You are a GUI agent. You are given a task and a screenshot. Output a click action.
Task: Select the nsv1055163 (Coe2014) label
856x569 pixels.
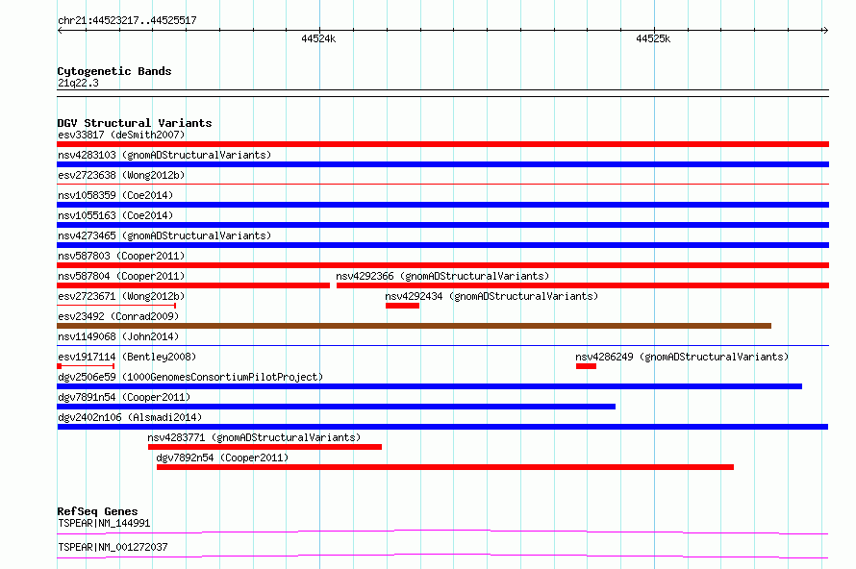pyautogui.click(x=115, y=215)
